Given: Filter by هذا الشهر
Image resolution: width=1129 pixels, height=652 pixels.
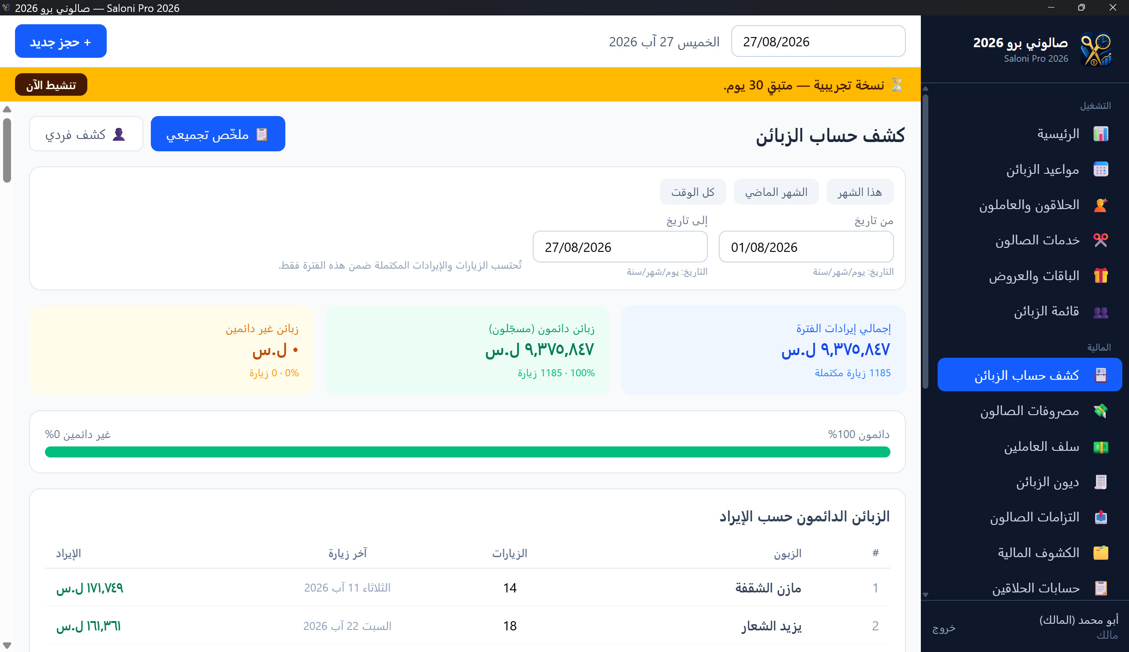Looking at the screenshot, I should coord(860,192).
